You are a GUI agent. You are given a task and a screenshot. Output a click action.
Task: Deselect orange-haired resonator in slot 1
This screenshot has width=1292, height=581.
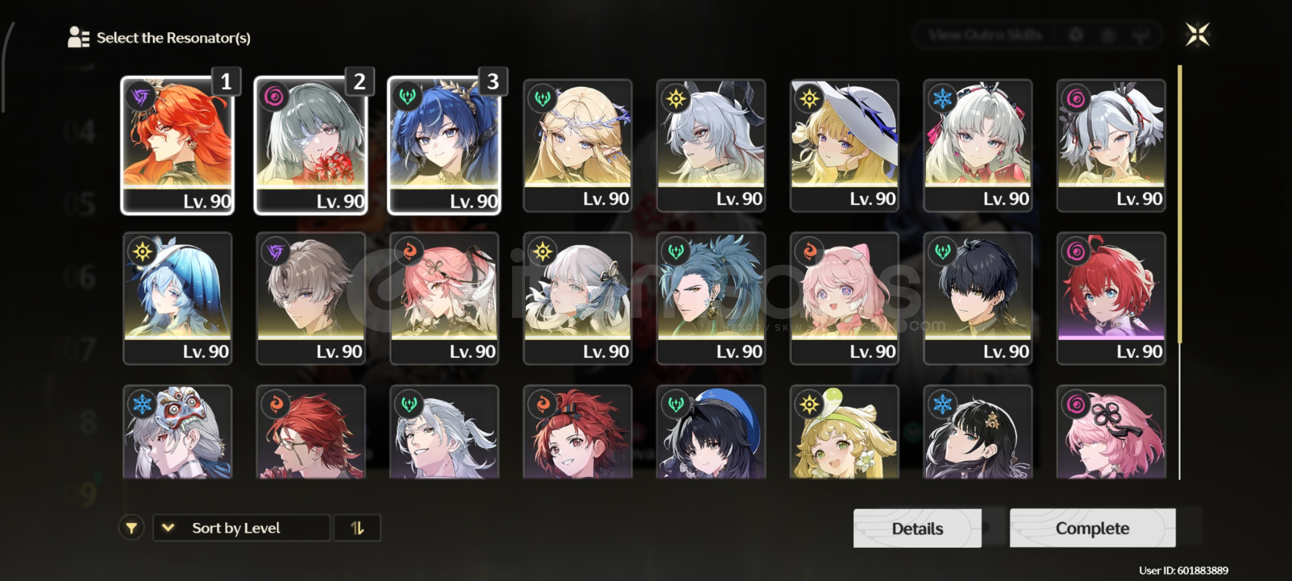pyautogui.click(x=178, y=145)
